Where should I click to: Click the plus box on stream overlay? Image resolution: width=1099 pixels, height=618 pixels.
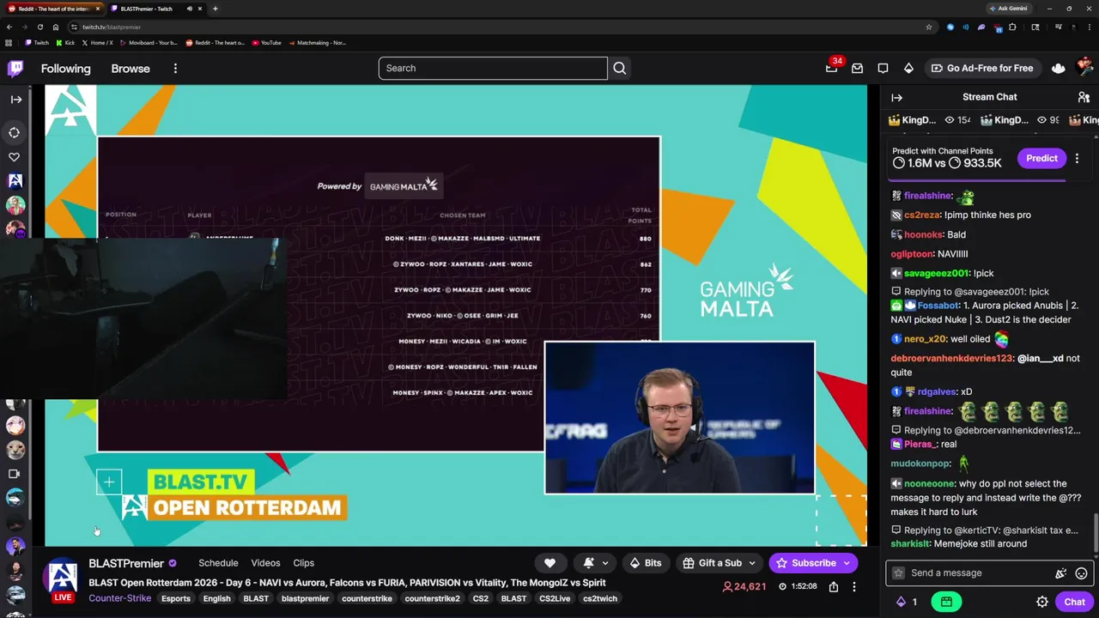point(109,482)
